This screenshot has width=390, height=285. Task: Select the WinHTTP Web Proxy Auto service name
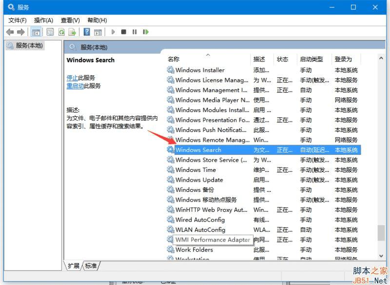coord(212,209)
